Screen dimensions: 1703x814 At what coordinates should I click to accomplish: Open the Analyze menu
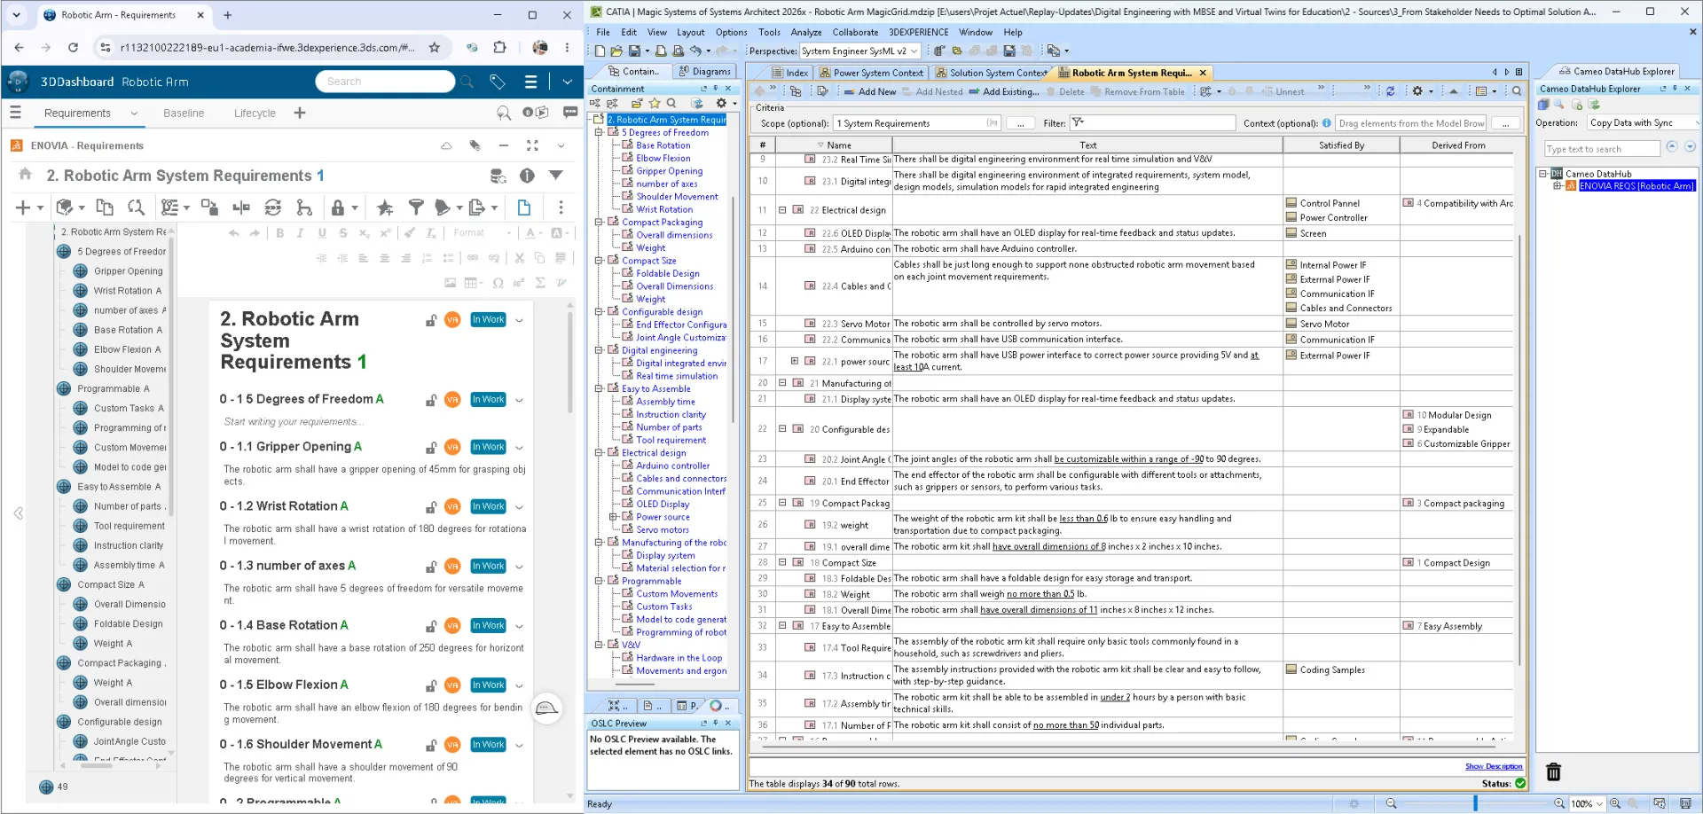pyautogui.click(x=805, y=32)
